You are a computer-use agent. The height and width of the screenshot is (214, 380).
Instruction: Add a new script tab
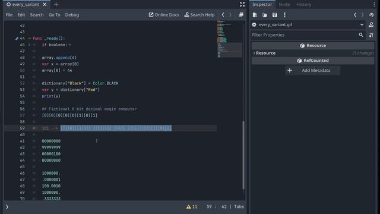click(x=56, y=4)
